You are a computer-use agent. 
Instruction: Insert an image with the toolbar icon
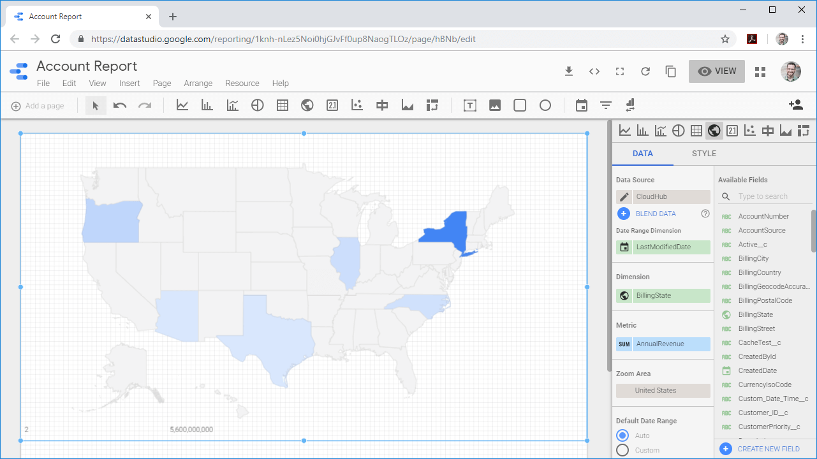coord(495,105)
